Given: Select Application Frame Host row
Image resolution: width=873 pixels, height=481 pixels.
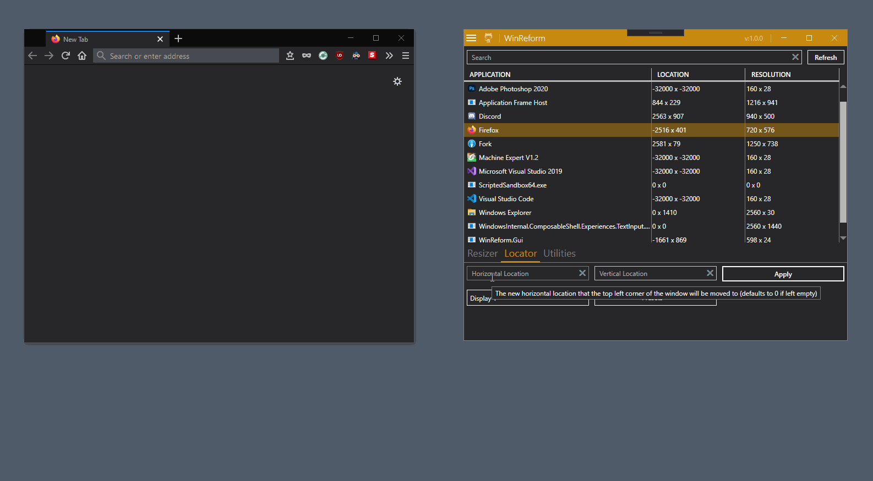Looking at the screenshot, I should pos(652,102).
